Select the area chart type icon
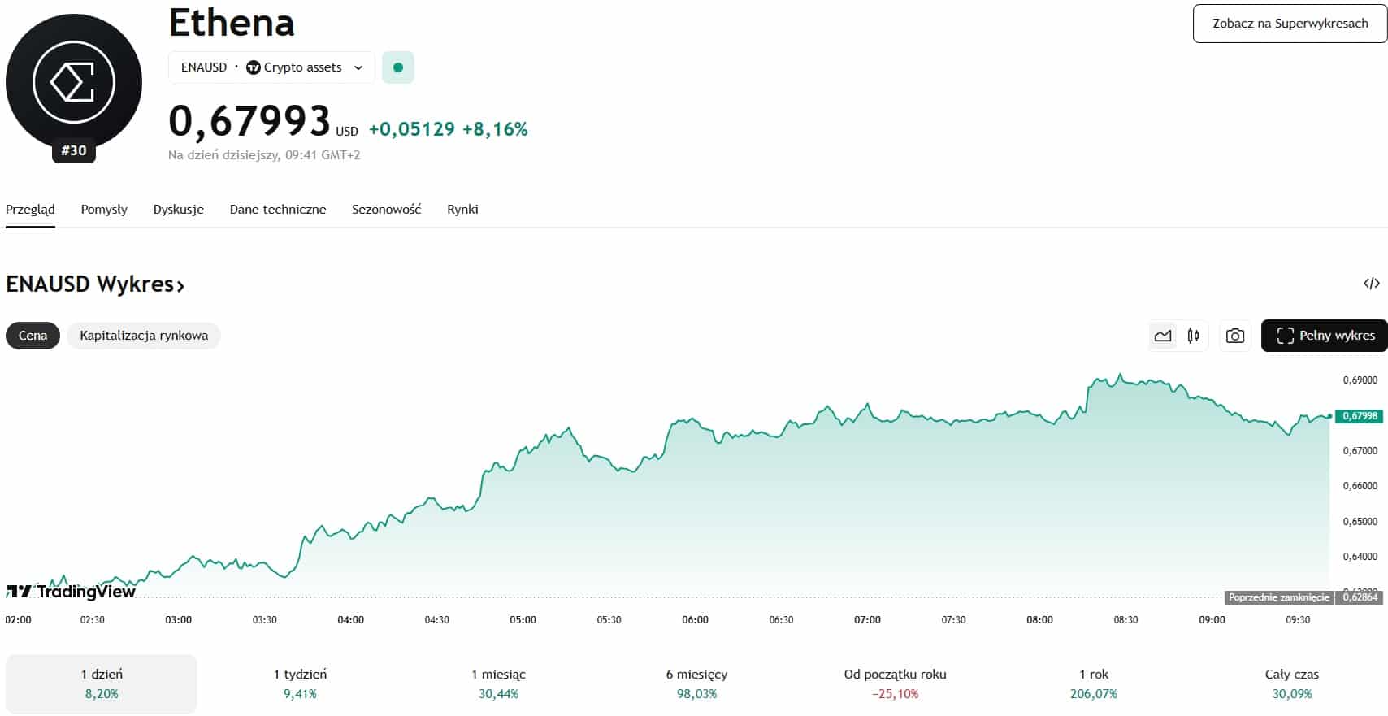 pos(1163,336)
